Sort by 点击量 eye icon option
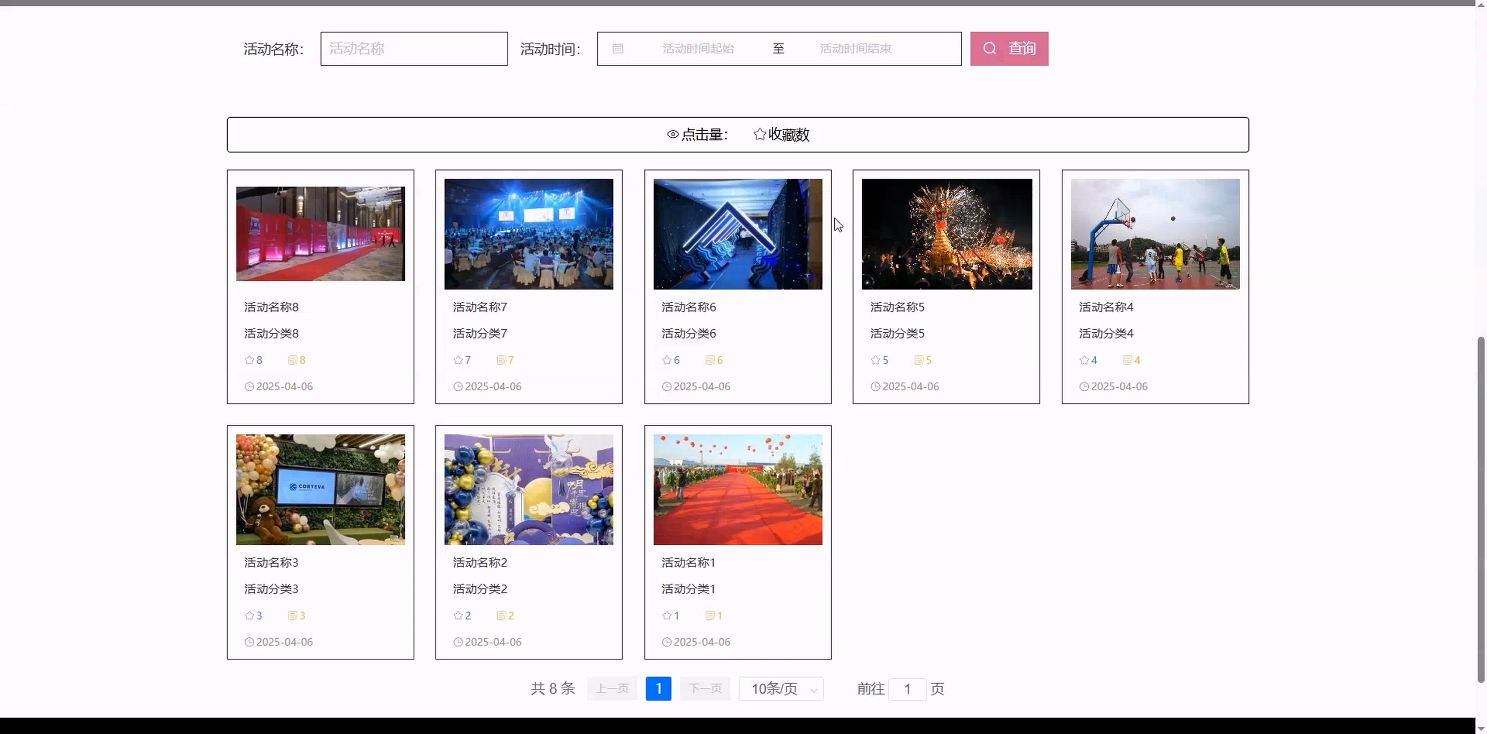 coord(697,134)
